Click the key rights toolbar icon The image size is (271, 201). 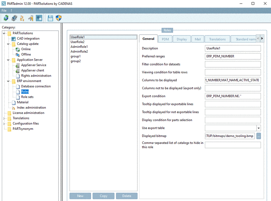[31, 18]
